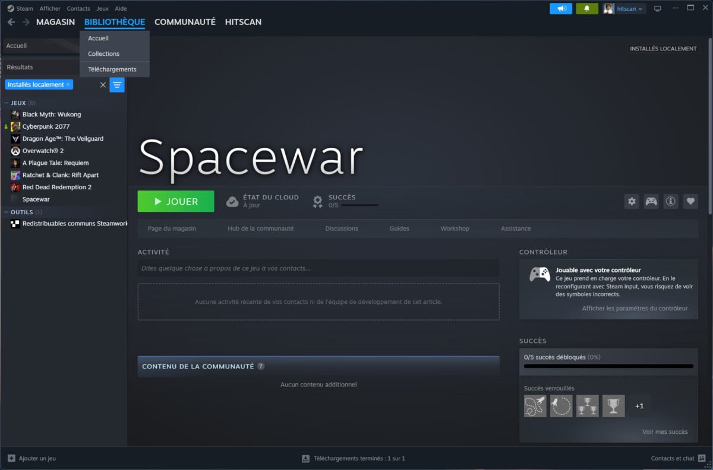
Task: Open the Contacts et chat icon
Action: [x=702, y=458]
